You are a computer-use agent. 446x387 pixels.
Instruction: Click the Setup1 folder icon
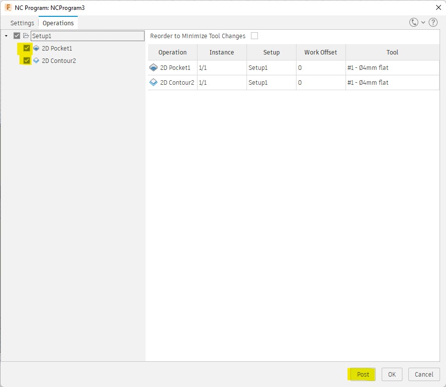tap(26, 36)
